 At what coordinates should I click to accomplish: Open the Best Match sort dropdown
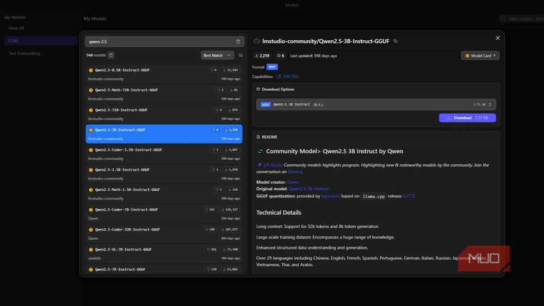(217, 55)
